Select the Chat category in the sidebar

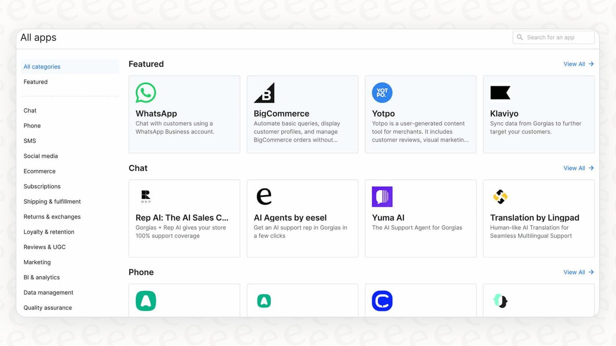point(30,110)
